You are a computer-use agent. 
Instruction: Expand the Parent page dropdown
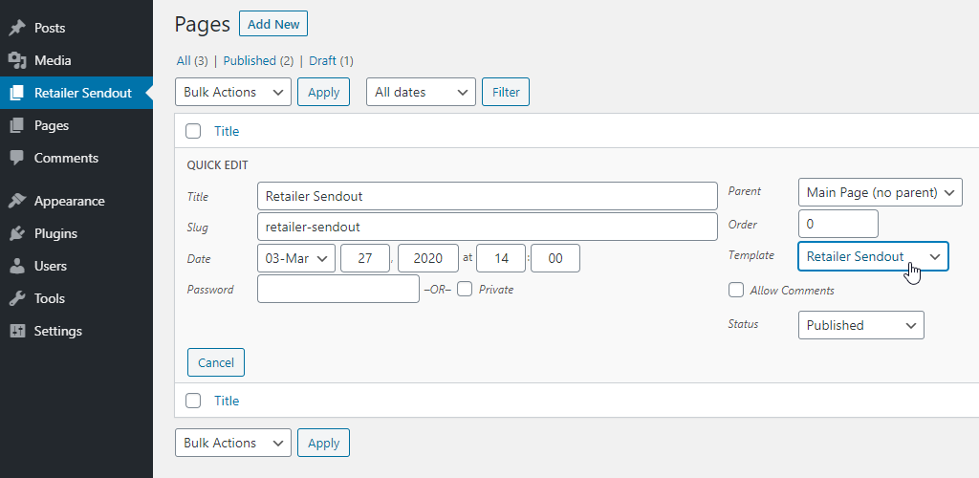[x=880, y=192]
